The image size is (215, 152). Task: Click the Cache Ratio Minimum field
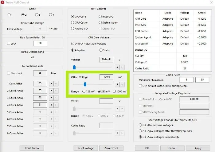(186, 80)
